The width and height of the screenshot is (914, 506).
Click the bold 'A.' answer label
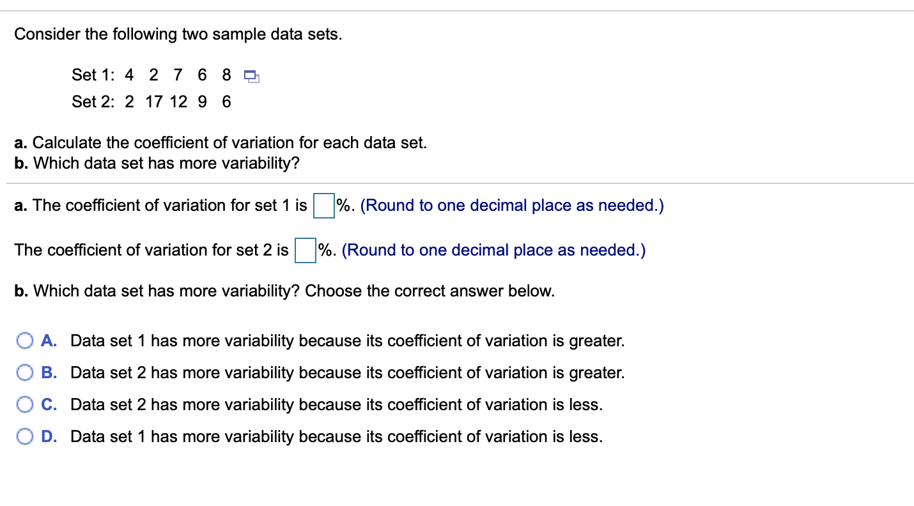point(48,341)
